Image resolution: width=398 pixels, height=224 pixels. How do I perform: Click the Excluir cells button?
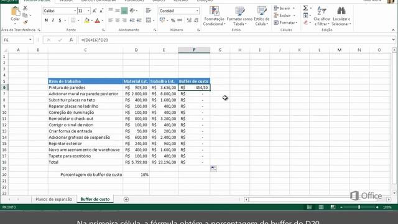[x=284, y=16]
